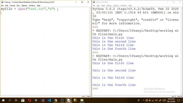
Task: Launch Visual Studio Code from taskbar
Action: coord(49,100)
